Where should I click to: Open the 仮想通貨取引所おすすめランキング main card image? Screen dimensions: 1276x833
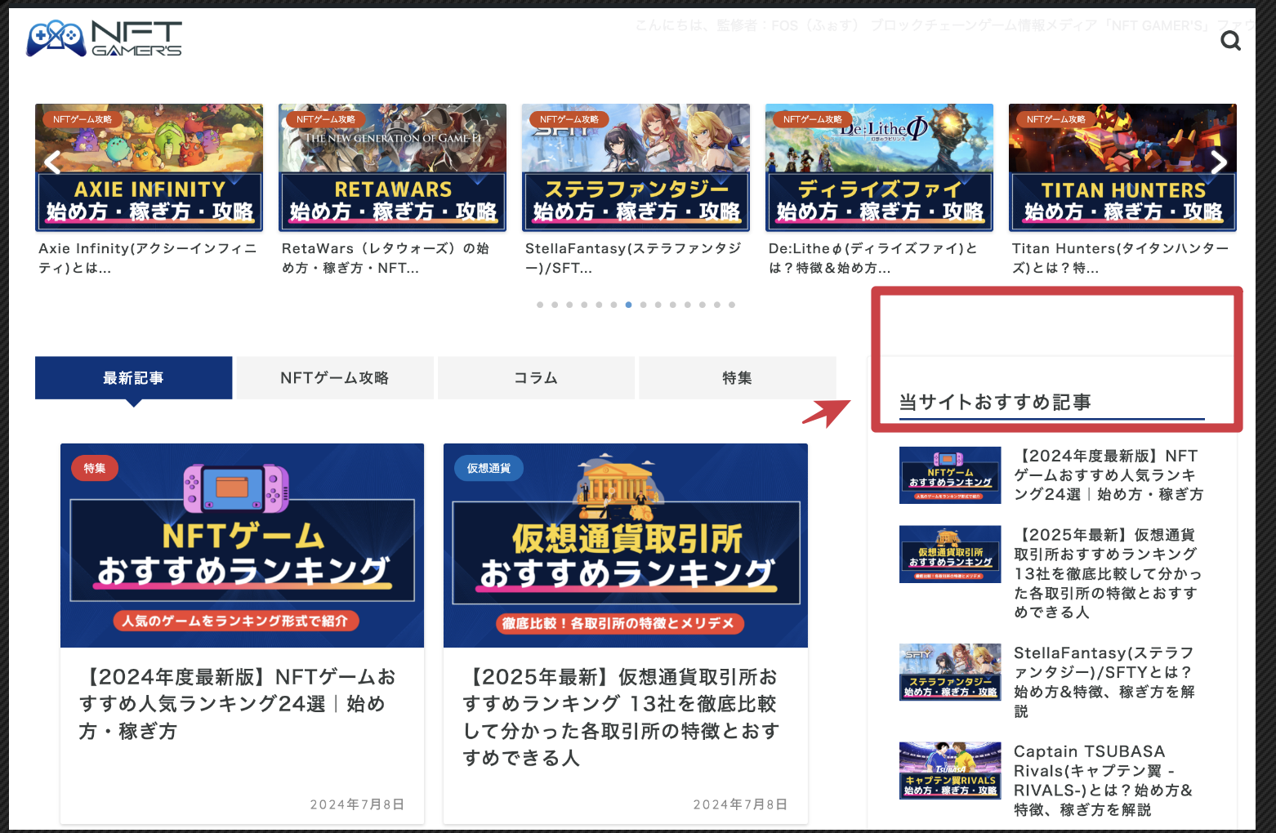626,546
